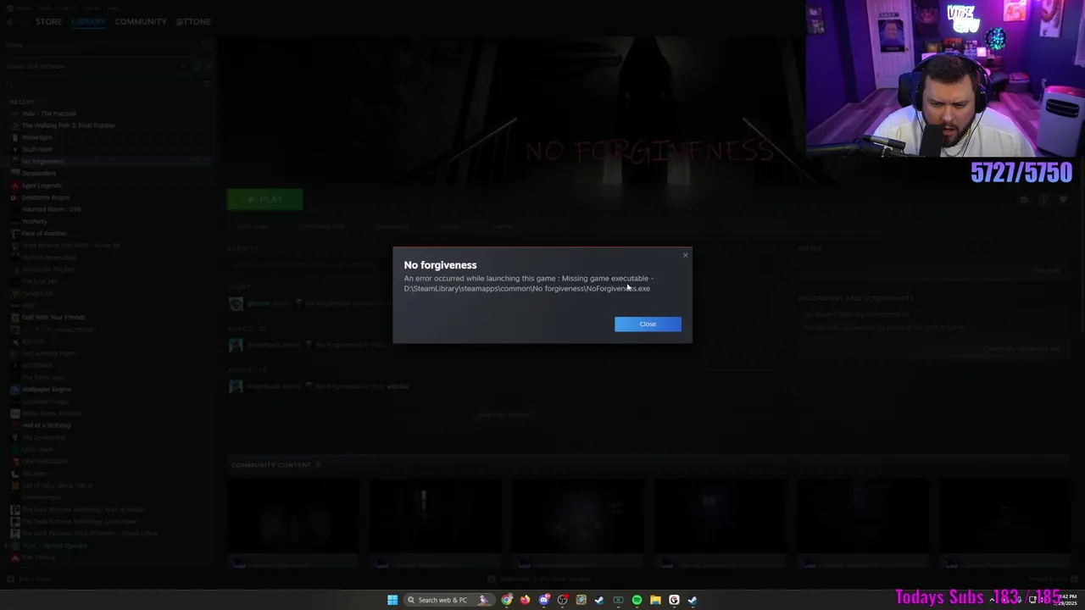The image size is (1085, 610).
Task: Click the DEATH BUDDIES game icon
Action: pyautogui.click(x=14, y=461)
